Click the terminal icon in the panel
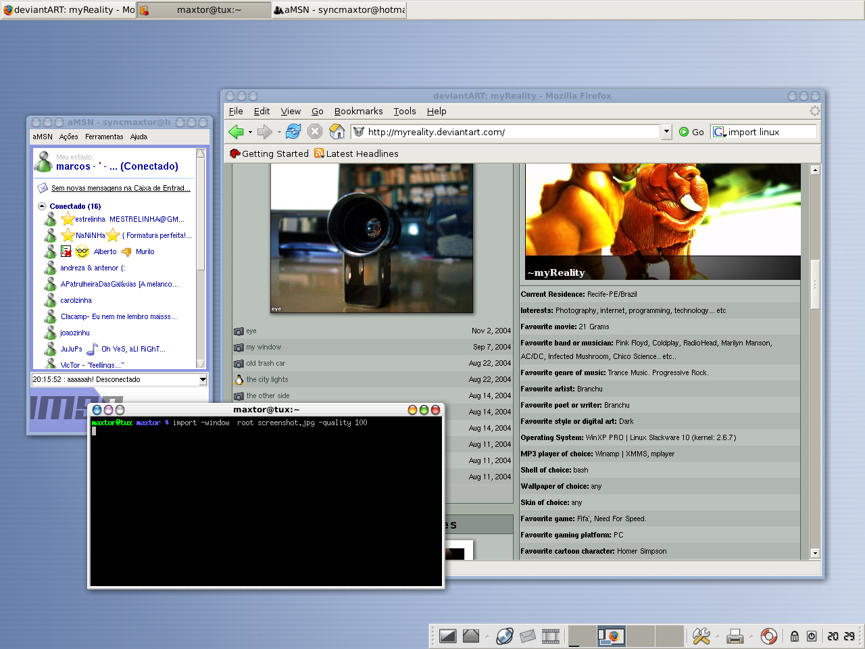865x649 pixels. click(447, 636)
